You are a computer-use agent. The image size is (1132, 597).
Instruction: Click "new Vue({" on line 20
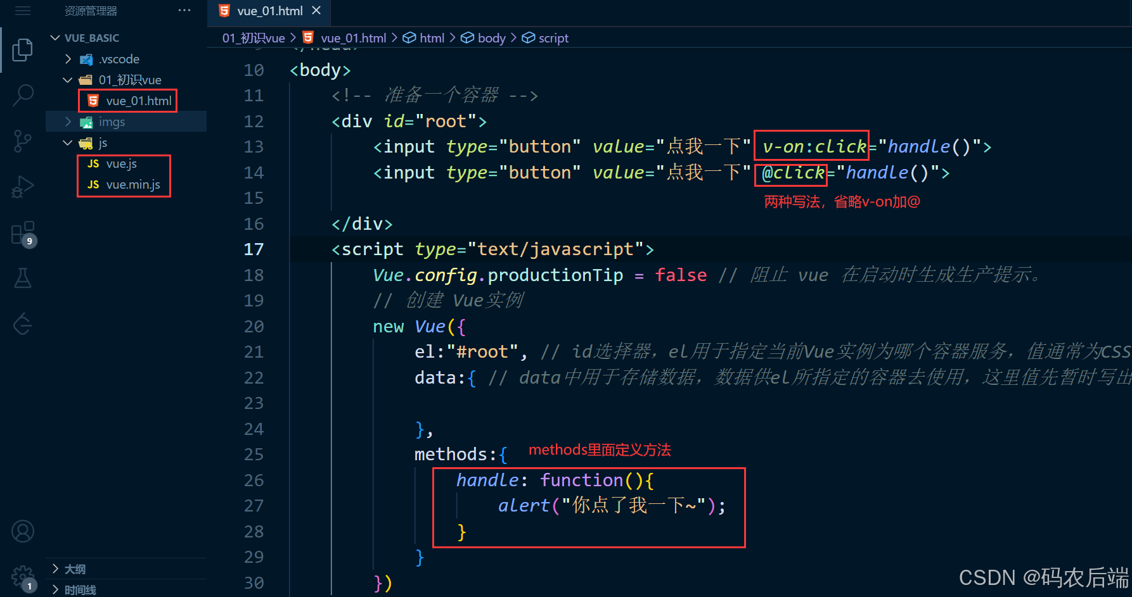[420, 327]
